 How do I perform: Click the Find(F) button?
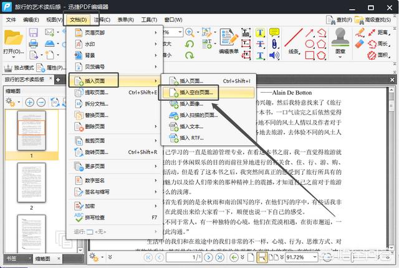(339, 20)
